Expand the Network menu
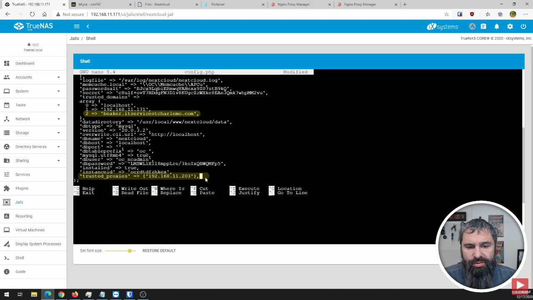533x300 pixels. click(x=33, y=119)
